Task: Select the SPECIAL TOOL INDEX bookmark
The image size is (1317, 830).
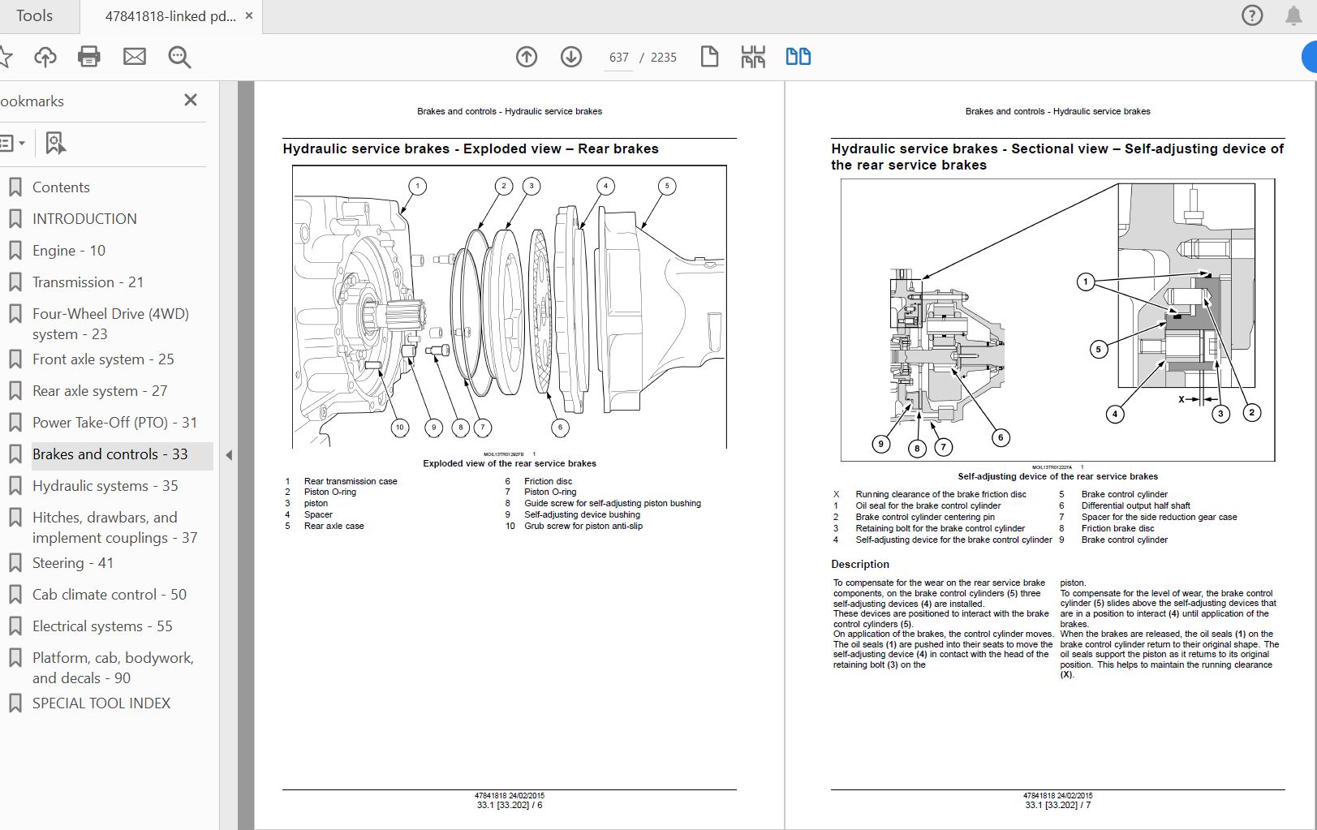Action: point(101,703)
